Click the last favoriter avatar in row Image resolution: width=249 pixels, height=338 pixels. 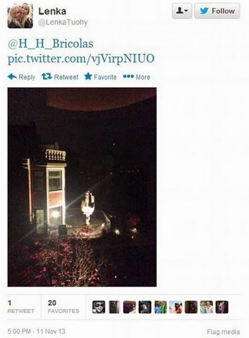coord(222,307)
